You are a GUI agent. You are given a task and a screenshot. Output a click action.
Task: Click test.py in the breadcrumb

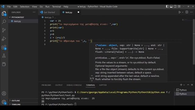click(x=48, y=17)
